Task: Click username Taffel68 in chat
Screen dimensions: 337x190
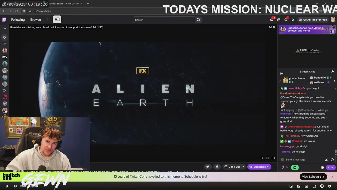Action: pyautogui.click(x=285, y=152)
